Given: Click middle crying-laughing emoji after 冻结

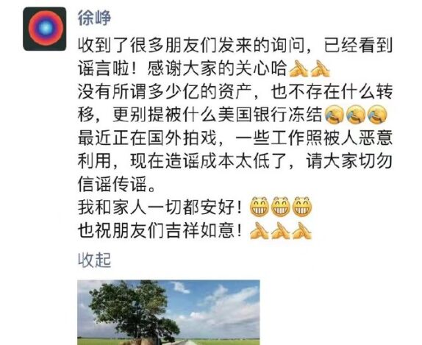Looking at the screenshot, I should coord(356,115).
